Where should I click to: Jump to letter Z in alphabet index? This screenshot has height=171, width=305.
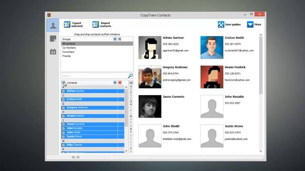(131, 148)
